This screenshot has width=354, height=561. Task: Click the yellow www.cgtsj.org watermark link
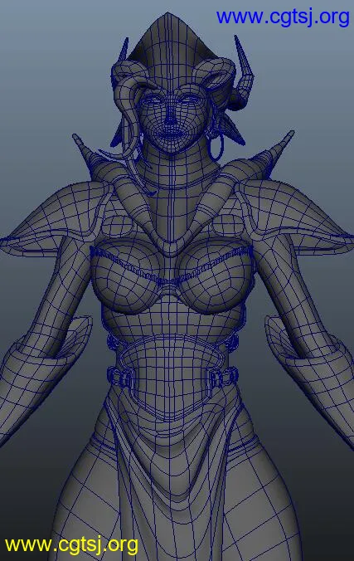pyautogui.click(x=71, y=545)
